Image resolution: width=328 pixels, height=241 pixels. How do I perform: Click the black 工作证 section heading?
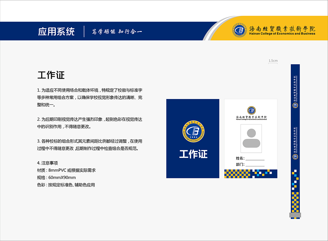(x=51, y=75)
